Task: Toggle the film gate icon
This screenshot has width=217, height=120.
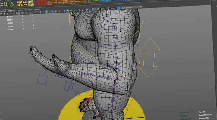Action: coord(22,13)
